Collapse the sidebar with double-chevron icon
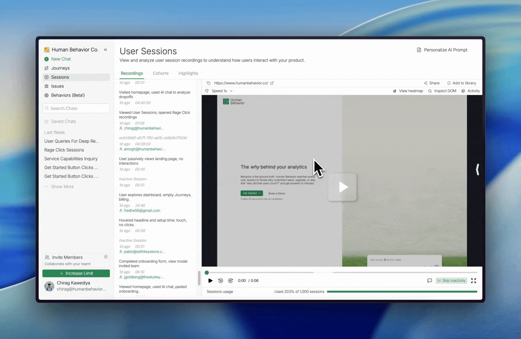This screenshot has height=339, width=521. coord(105,50)
